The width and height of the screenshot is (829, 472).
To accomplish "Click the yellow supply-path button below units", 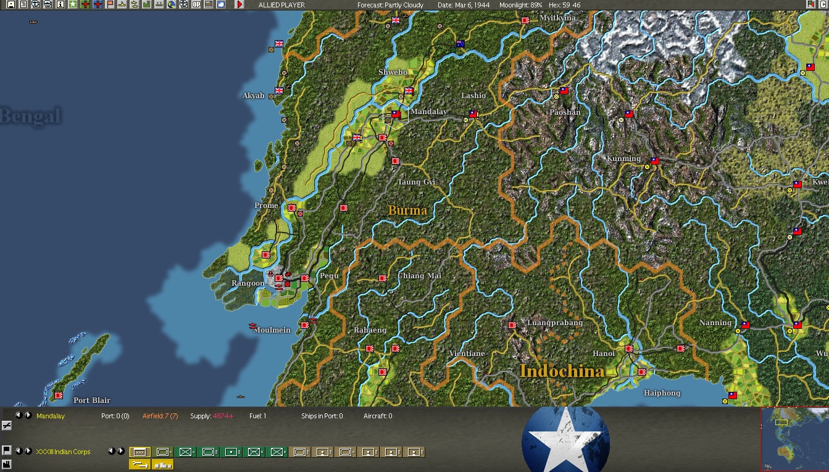I will click(x=140, y=464).
